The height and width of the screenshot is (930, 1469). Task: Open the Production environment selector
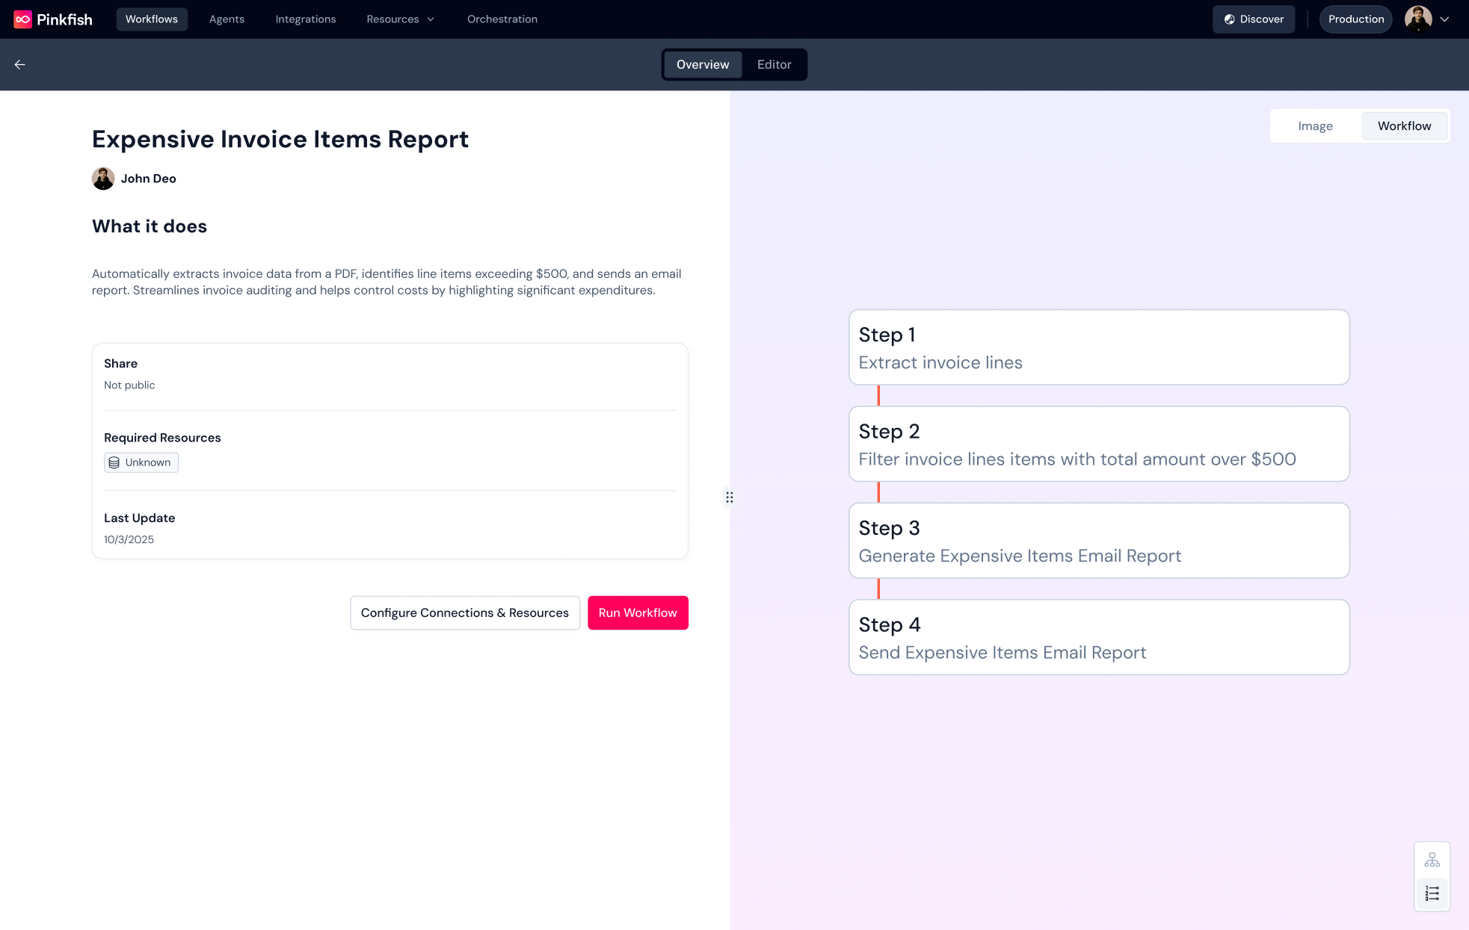click(x=1355, y=19)
